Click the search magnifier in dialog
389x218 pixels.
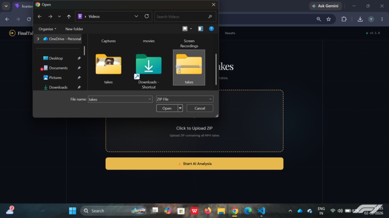coord(210,16)
